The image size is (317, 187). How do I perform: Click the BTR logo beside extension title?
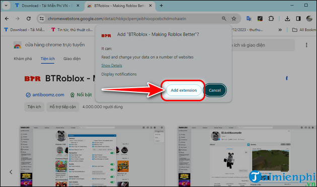point(33,79)
